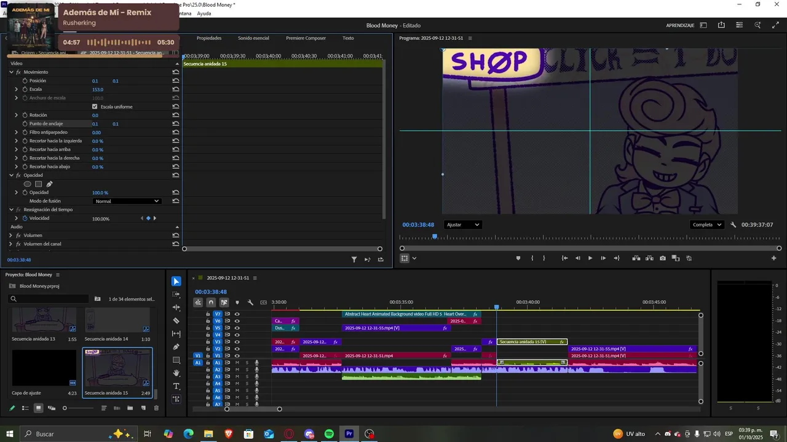
Task: Expand the Escala property
Action: tap(17, 89)
